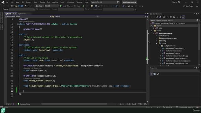The width and height of the screenshot is (201, 113).
Task: Click Property Pages wrench icon in Properties panel
Action: pos(158,74)
